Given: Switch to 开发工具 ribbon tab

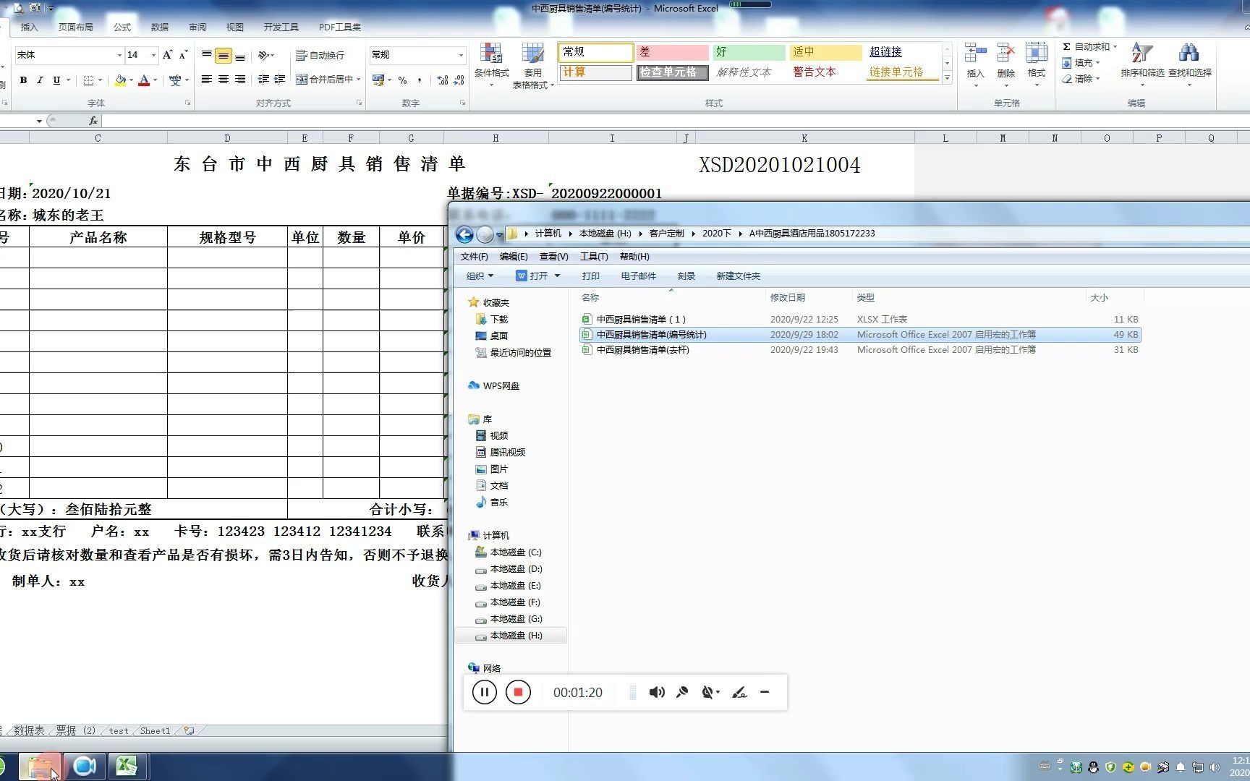Looking at the screenshot, I should tap(281, 27).
